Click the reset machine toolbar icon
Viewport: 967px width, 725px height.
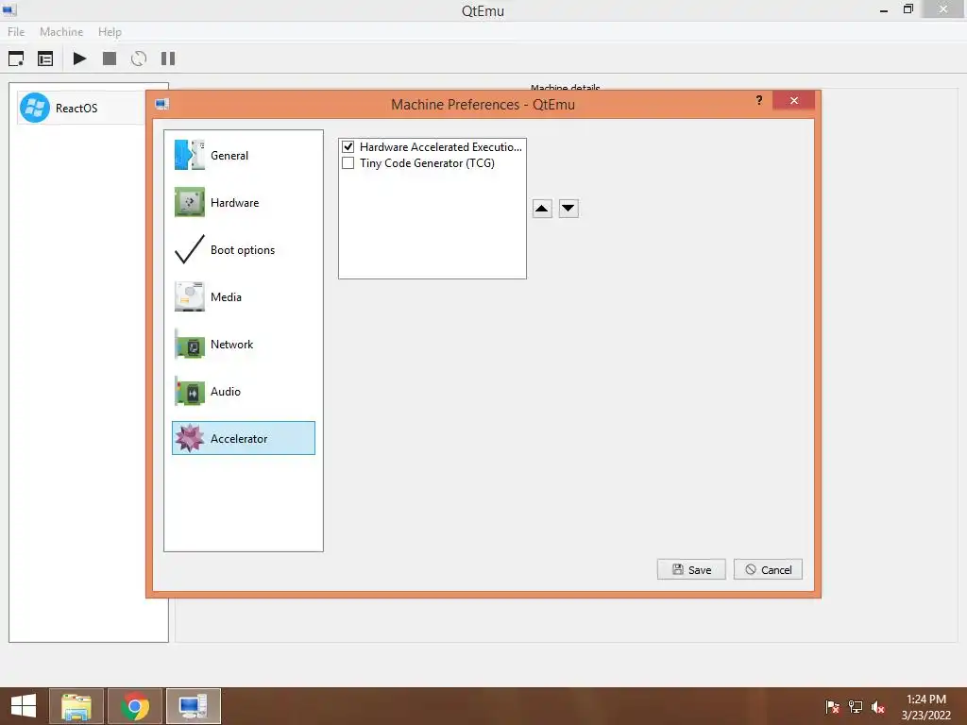(139, 59)
